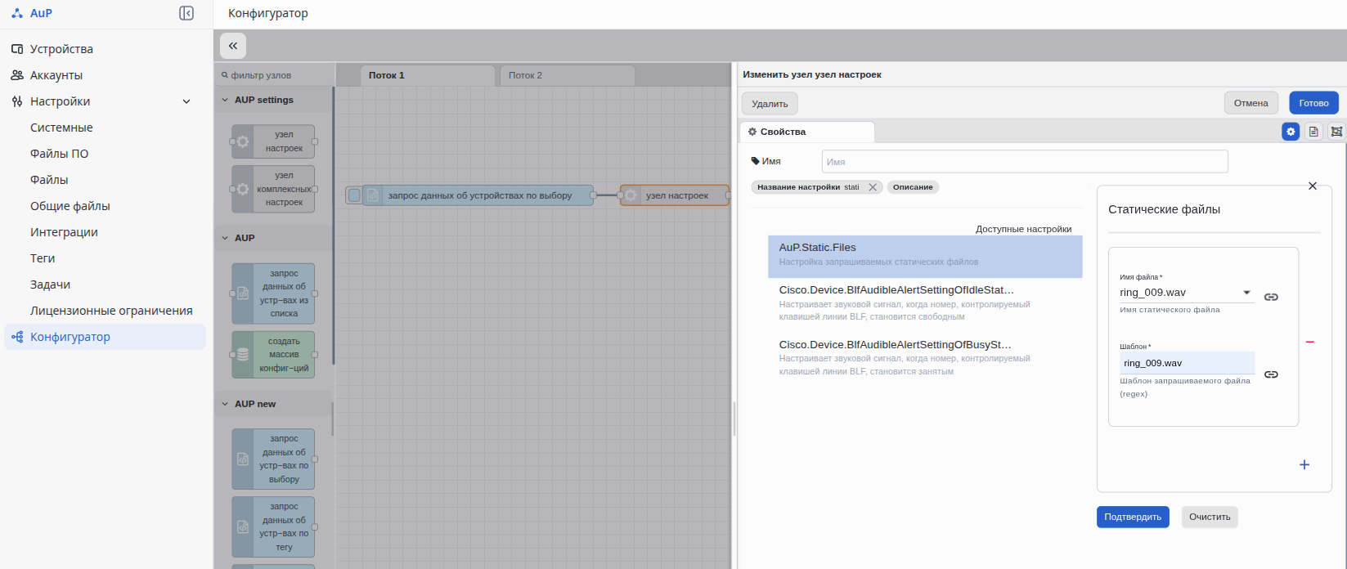
Task: Switch to the Поток 1 tab
Action: (x=428, y=75)
